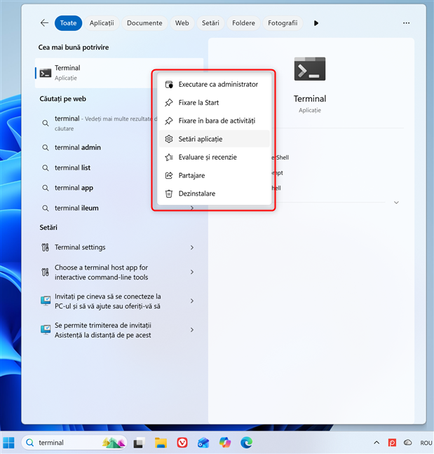Select Fixare la Start option

[x=198, y=103]
